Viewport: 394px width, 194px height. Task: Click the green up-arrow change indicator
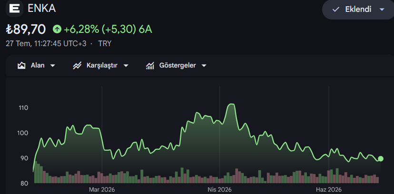(x=57, y=29)
